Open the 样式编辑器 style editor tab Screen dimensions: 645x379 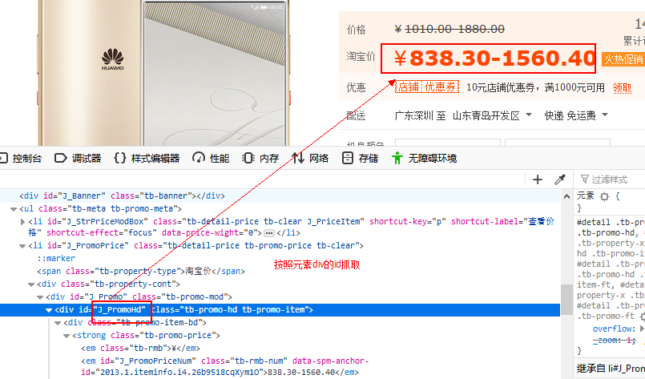147,159
